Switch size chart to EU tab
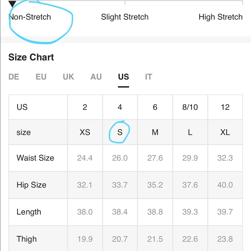 click(x=41, y=77)
